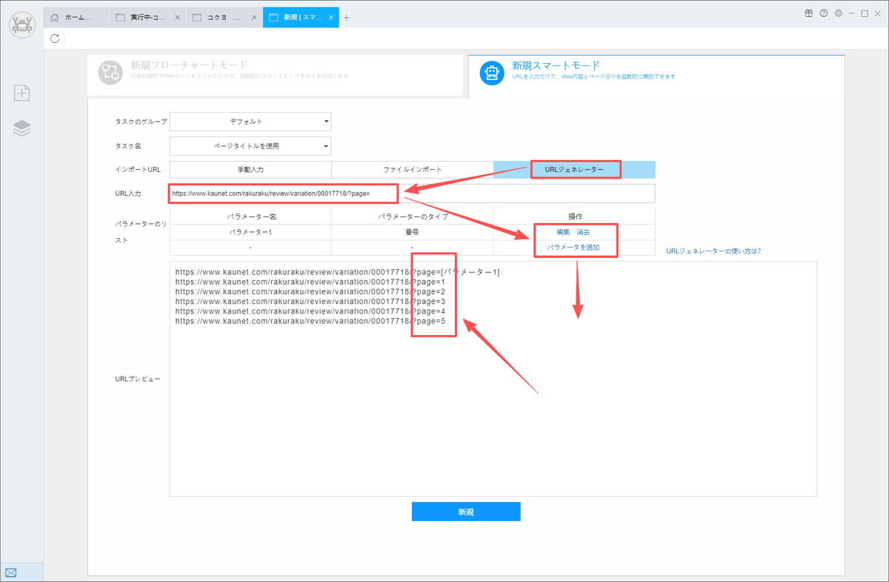Click the パラメーターのタイプ column header
Screen dimensions: 889x582
[412, 216]
